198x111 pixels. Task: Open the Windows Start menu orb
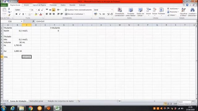3,108
